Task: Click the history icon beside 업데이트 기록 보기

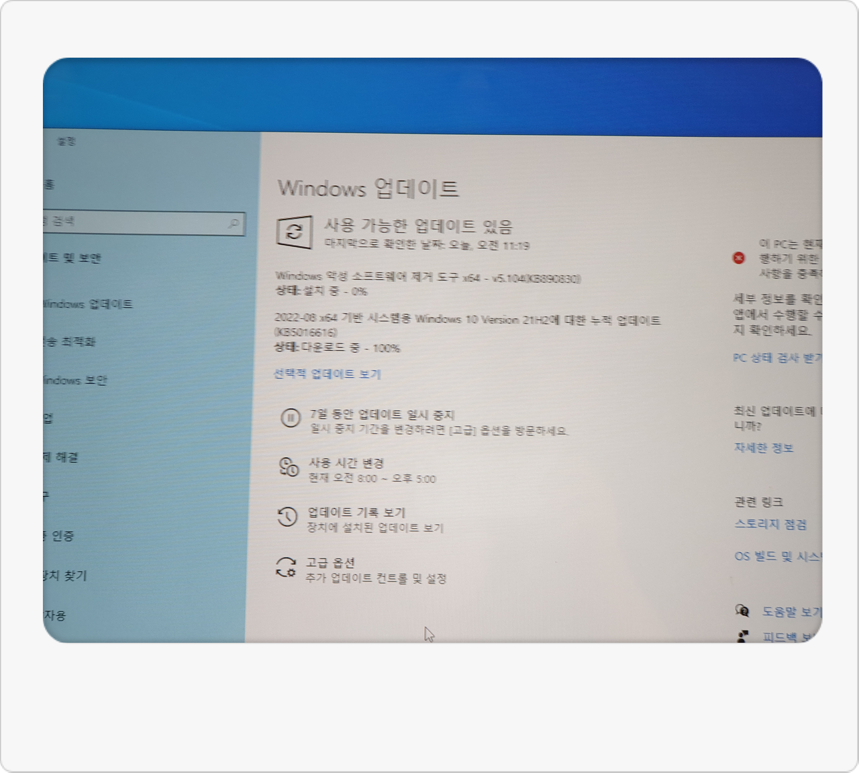Action: (x=287, y=517)
